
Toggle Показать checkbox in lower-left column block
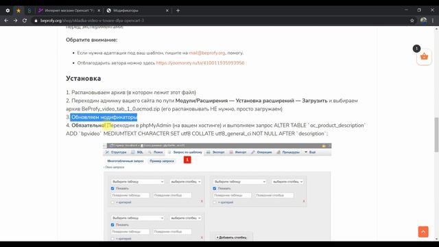112,225
